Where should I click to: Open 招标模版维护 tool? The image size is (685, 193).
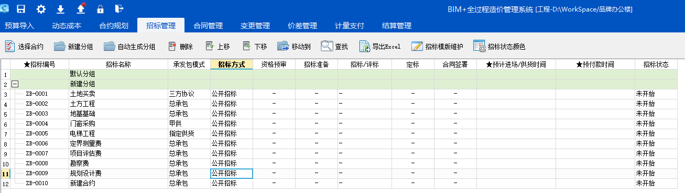437,47
